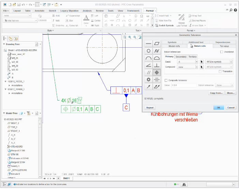Pick the Parallelism tolerance symbol
This screenshot has height=189, width=239.
click(x=149, y=72)
